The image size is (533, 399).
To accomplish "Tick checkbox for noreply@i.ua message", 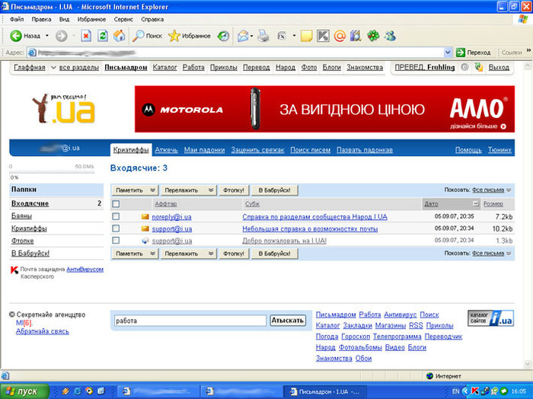I will pyautogui.click(x=116, y=216).
